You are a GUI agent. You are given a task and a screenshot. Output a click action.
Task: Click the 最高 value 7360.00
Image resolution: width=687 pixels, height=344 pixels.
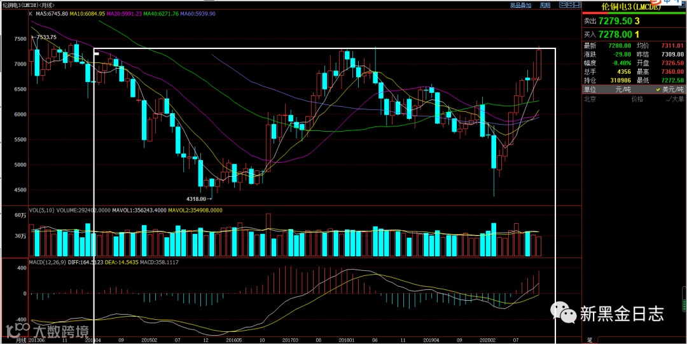coord(673,72)
